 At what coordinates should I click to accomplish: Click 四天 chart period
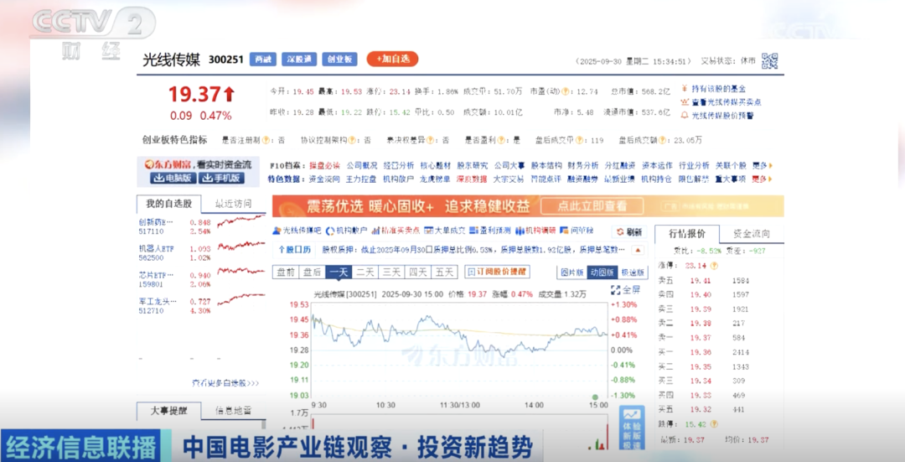point(418,272)
